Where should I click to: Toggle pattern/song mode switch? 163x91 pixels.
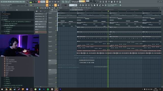pos(31,2)
